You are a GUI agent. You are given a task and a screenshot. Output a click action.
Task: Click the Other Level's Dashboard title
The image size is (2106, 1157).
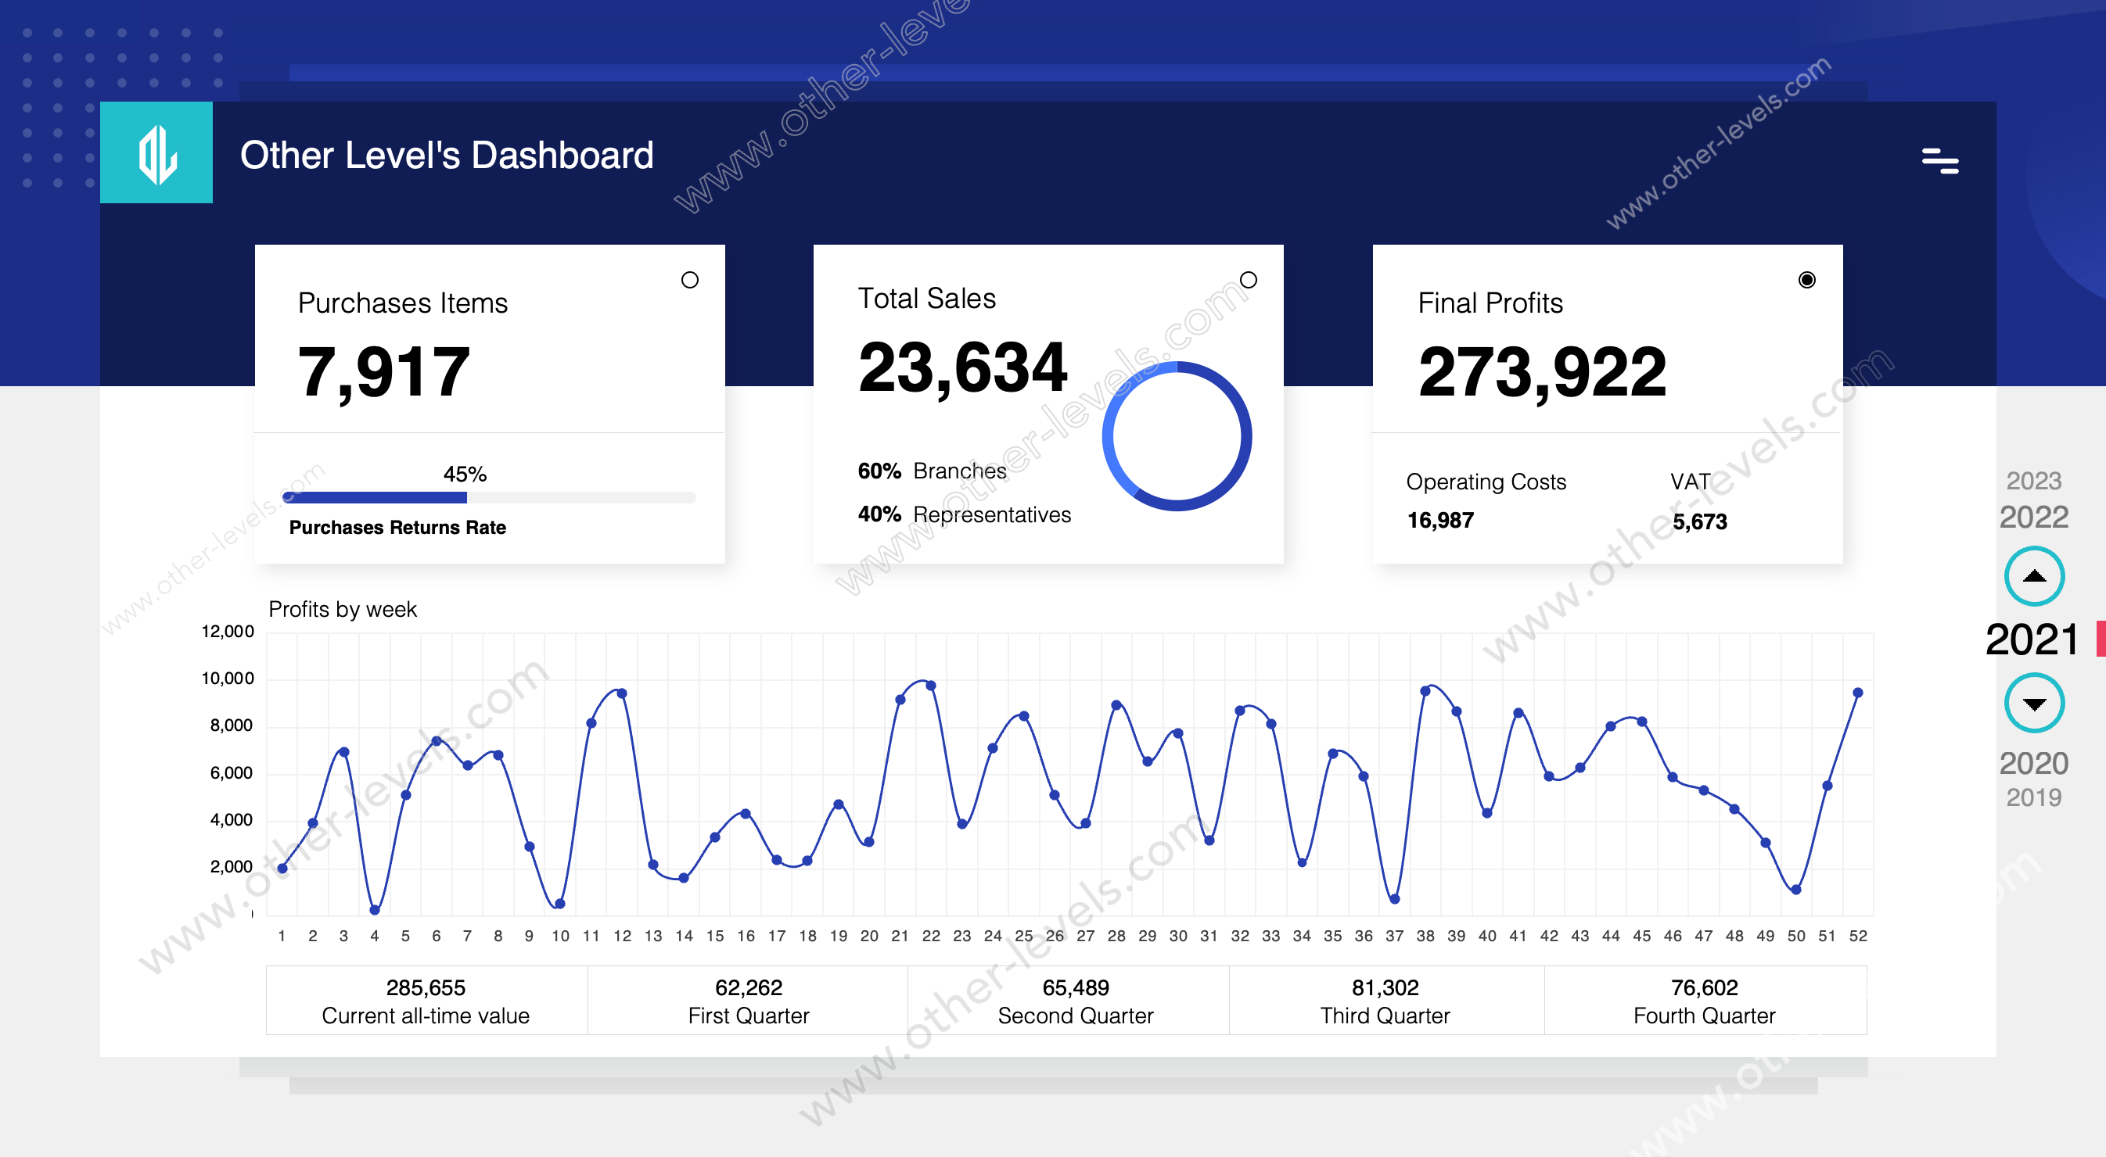pos(447,156)
